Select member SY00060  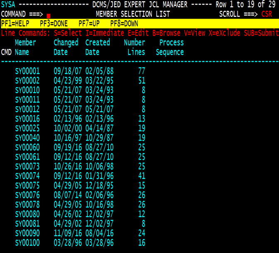(27, 147)
